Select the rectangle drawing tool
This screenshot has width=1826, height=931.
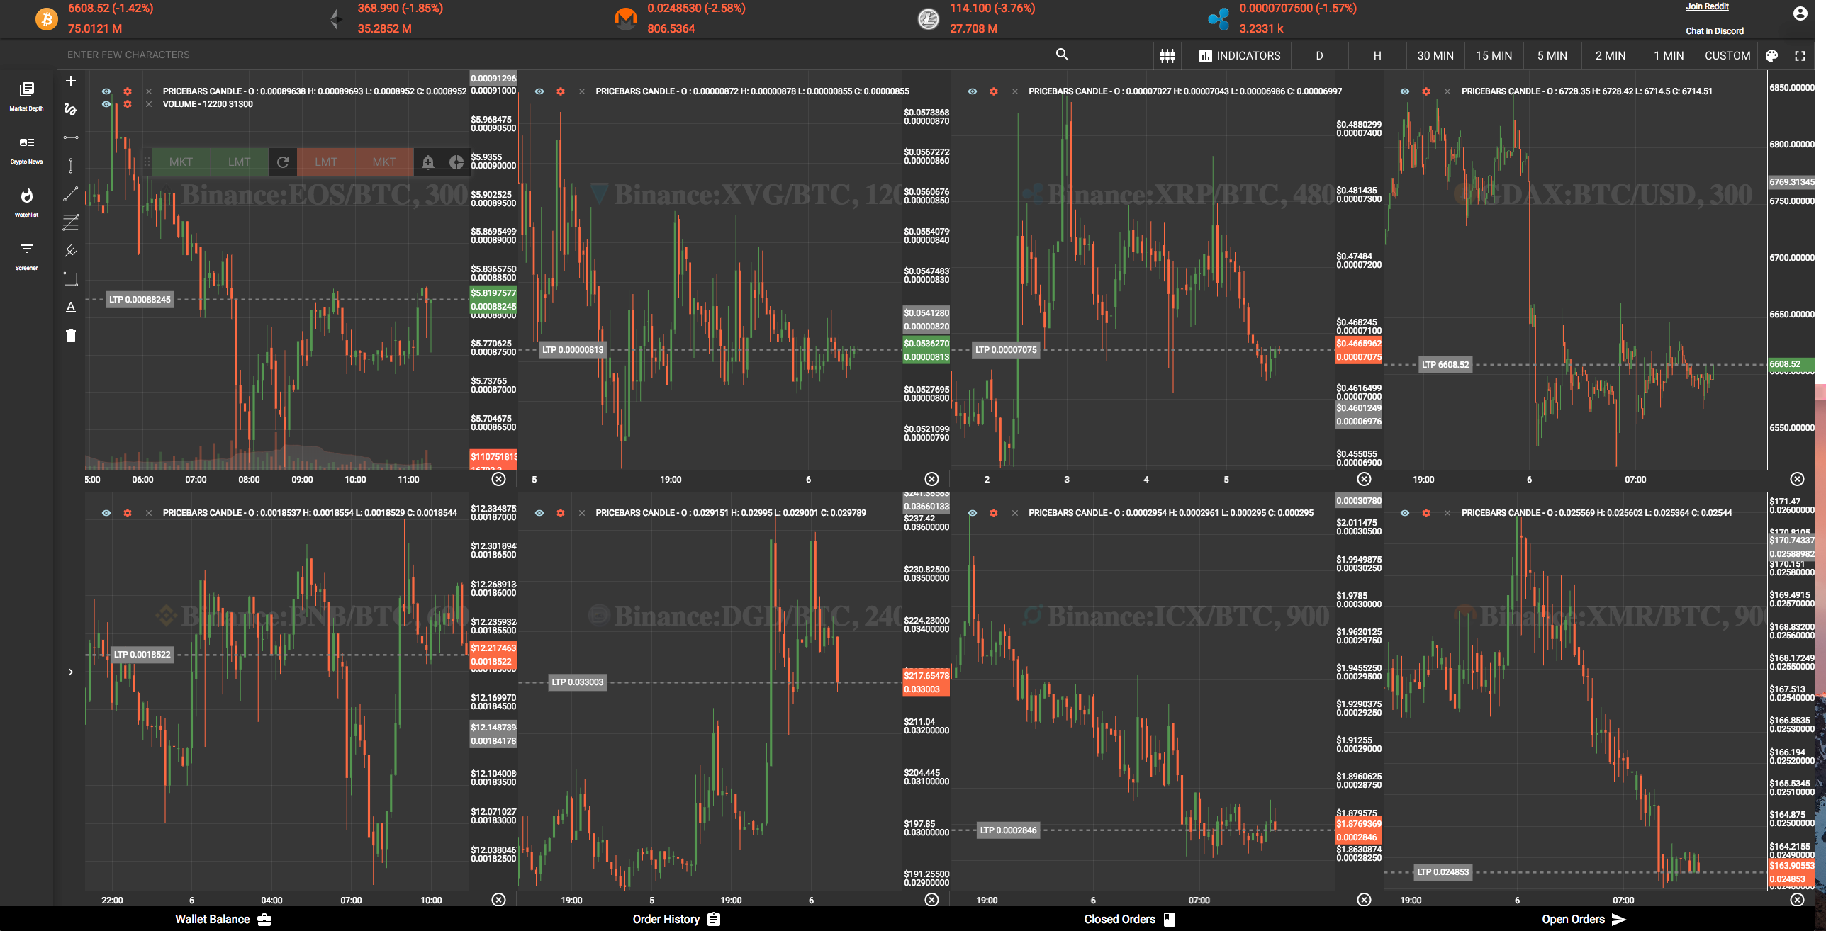[71, 279]
